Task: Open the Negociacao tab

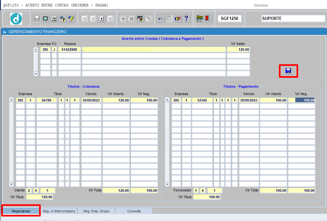Action: 21,211
